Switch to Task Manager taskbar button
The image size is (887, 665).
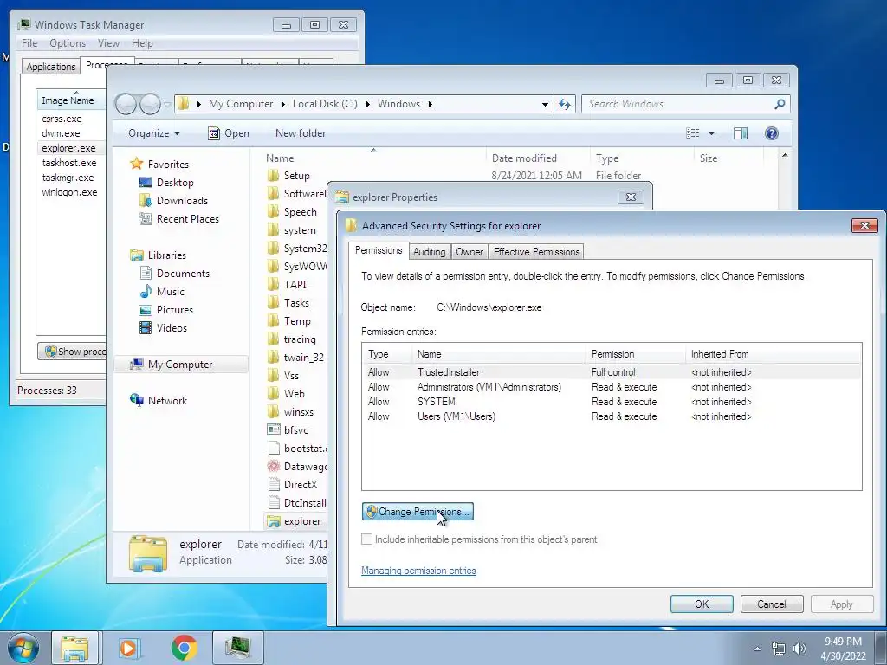point(238,648)
